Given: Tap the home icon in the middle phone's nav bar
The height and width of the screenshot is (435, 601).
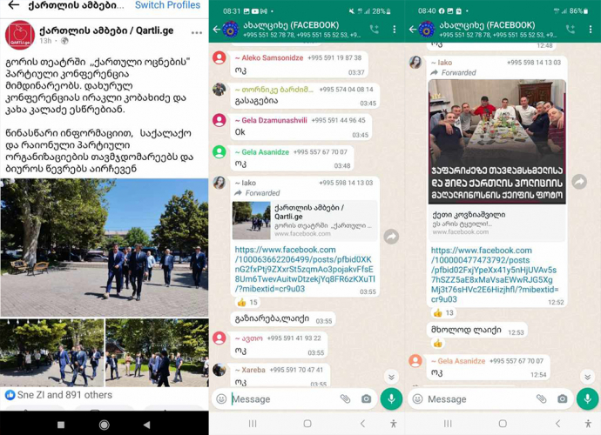Looking at the screenshot, I should 307,424.
